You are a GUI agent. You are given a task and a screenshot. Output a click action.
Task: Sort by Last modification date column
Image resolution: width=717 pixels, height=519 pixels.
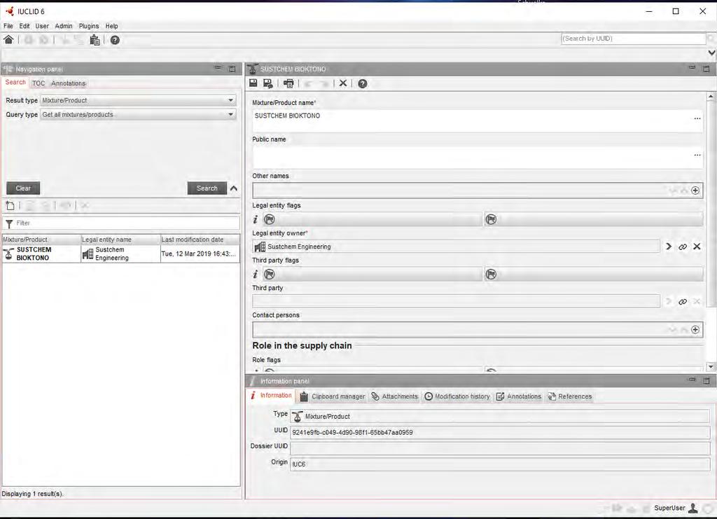point(200,240)
